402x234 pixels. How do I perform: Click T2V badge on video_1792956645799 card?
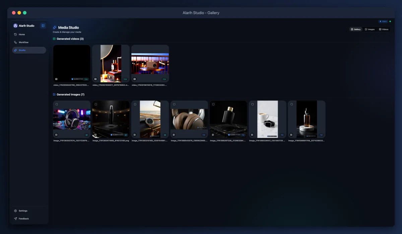click(86, 79)
